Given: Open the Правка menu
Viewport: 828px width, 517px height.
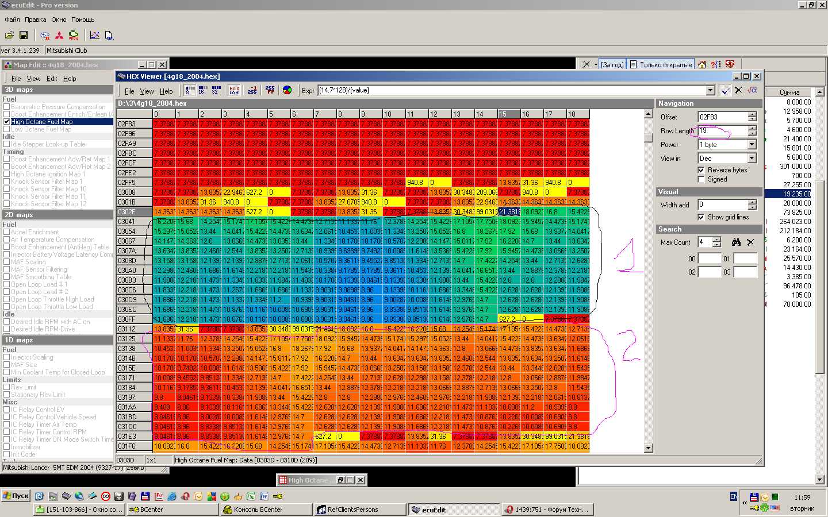Looking at the screenshot, I should point(36,20).
